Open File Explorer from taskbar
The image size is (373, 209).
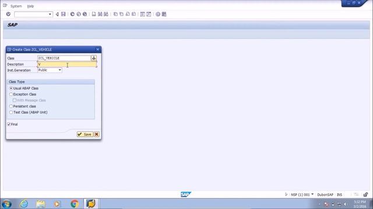tap(41, 204)
